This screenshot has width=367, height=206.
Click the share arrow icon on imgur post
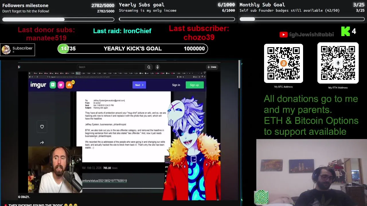[x=42, y=142]
